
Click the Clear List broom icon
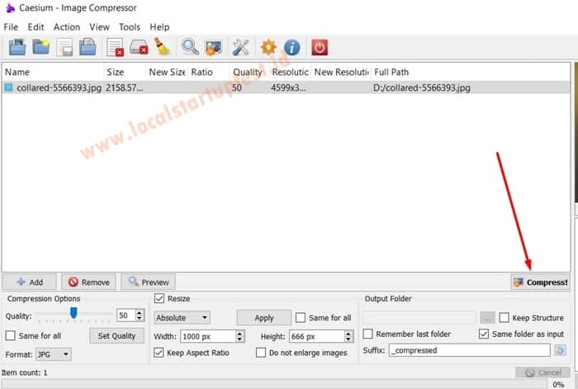click(162, 46)
